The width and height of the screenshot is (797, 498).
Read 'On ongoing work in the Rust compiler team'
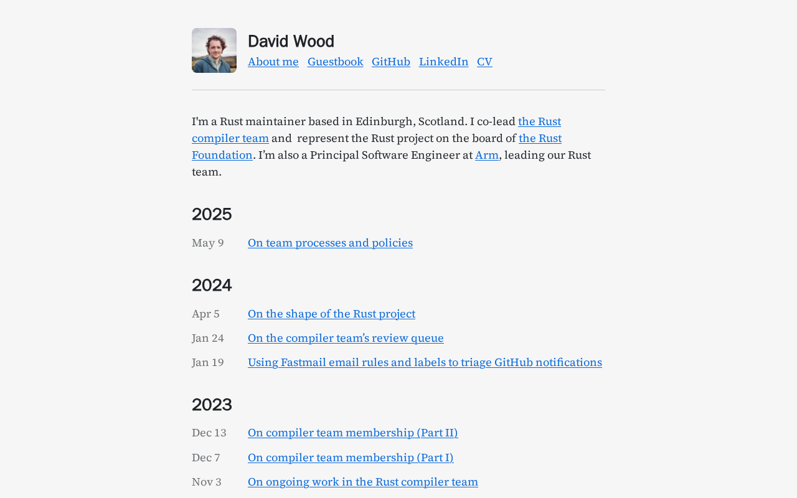pyautogui.click(x=363, y=482)
